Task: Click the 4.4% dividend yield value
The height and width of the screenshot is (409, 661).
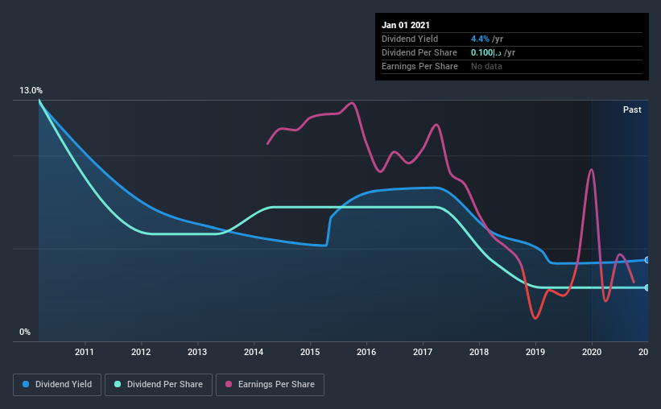Action: [480, 39]
